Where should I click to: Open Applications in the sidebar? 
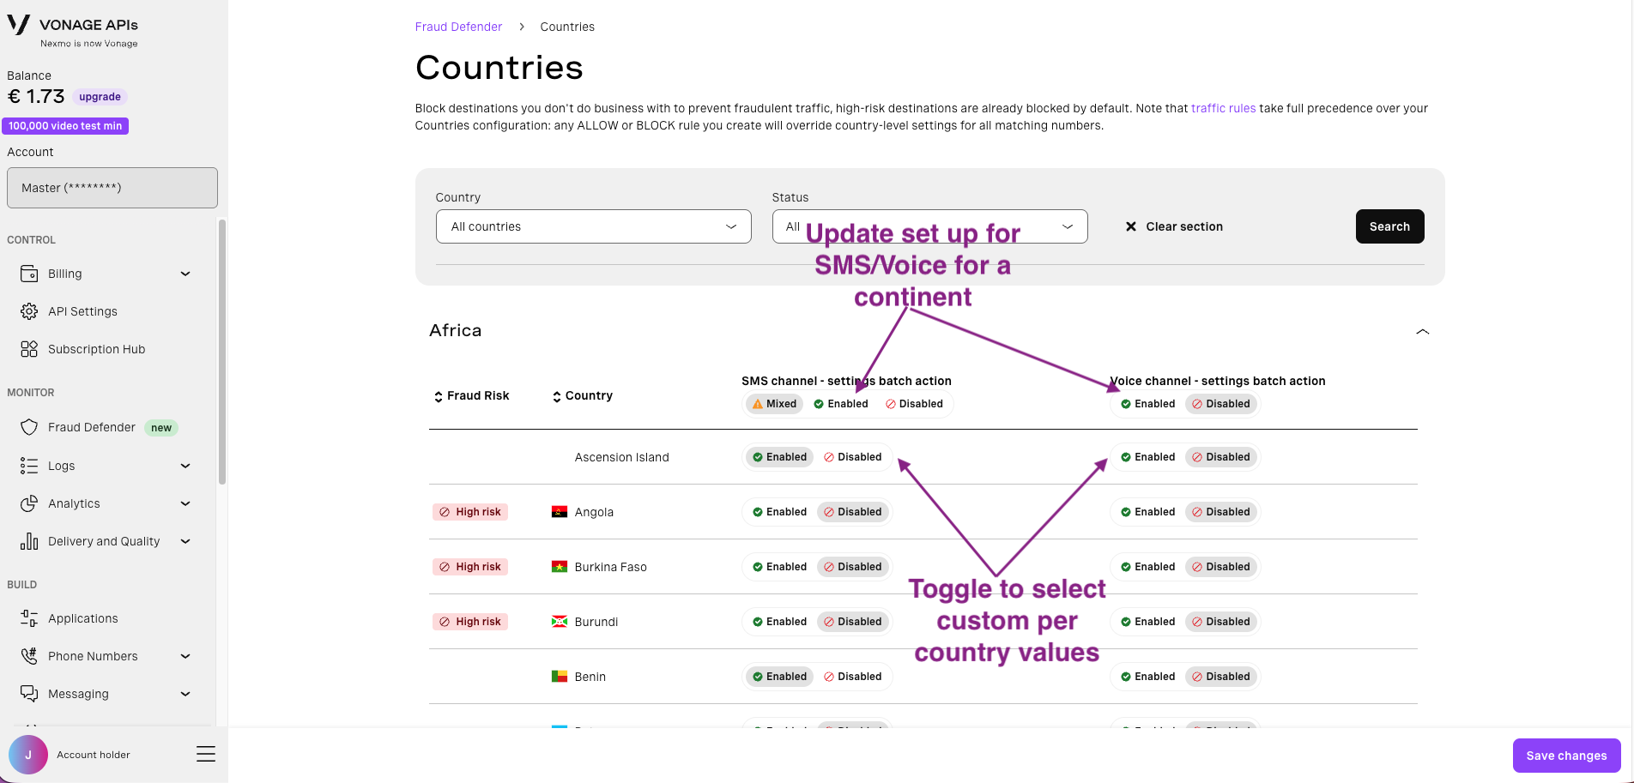point(107,618)
